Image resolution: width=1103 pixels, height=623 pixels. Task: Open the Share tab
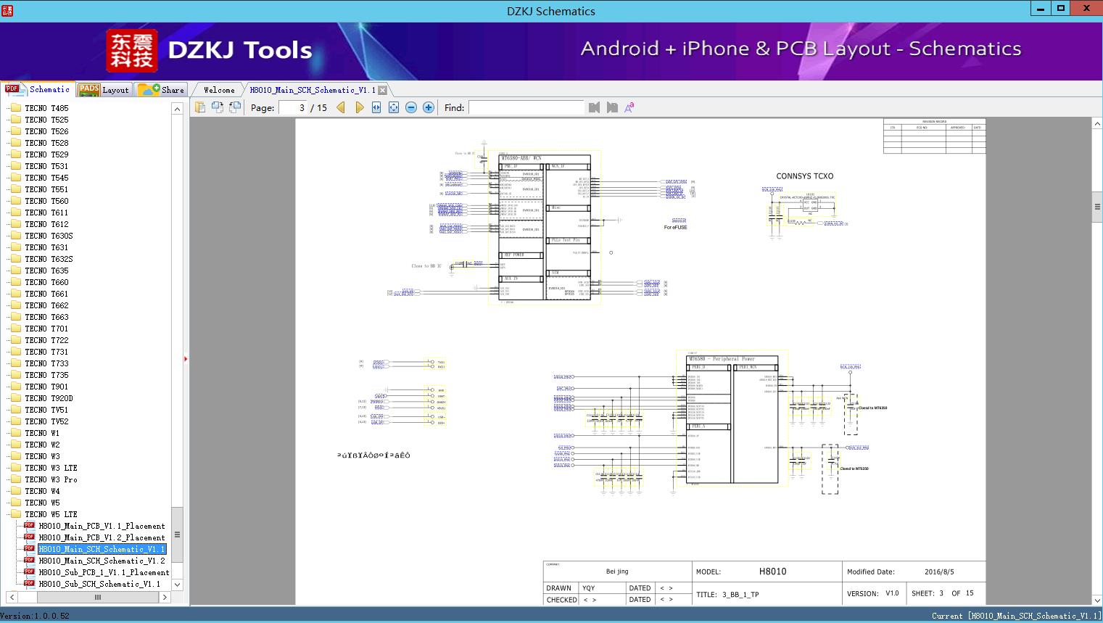pos(162,90)
